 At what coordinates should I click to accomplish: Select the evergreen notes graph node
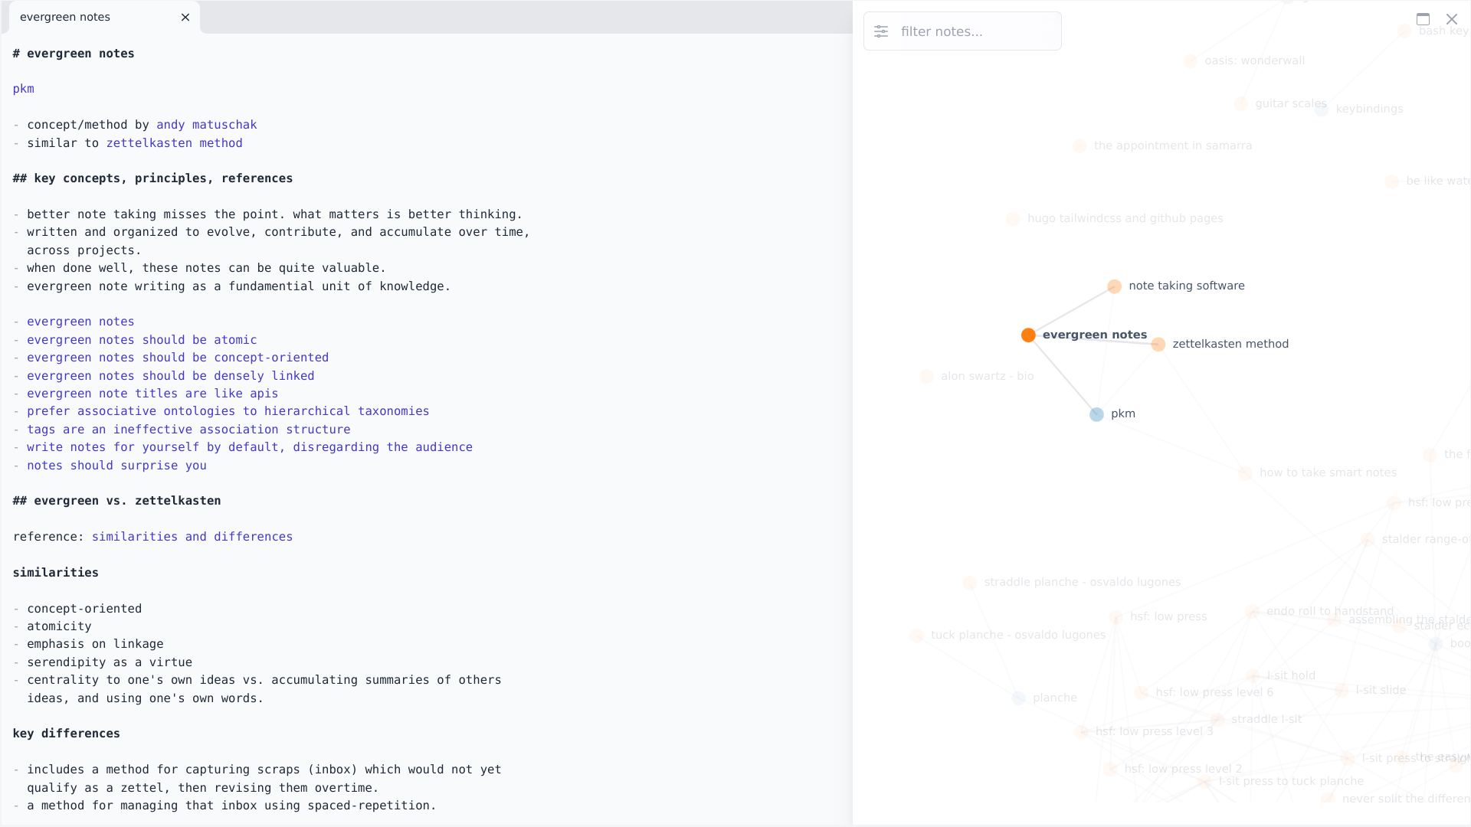1028,335
